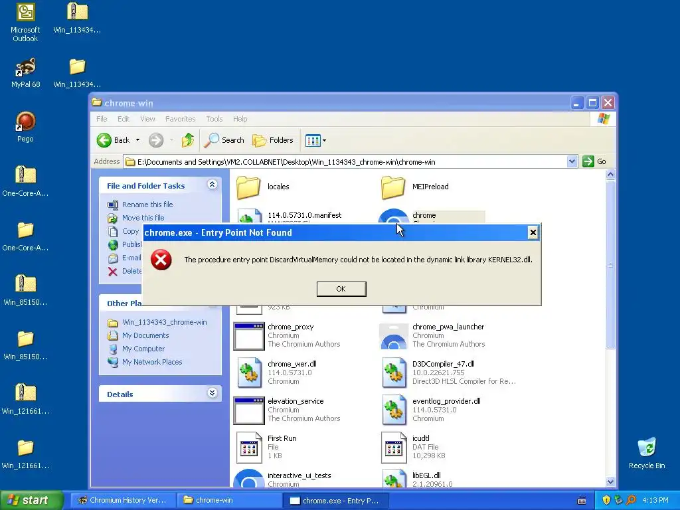Screen dimensions: 680x510
Task: Select the eventlog_provider.dll file icon
Action: tap(394, 410)
